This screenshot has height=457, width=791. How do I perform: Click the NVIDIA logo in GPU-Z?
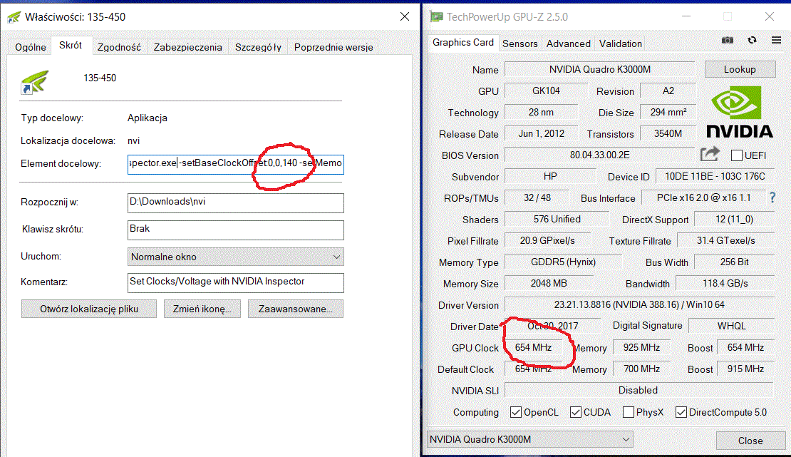point(740,112)
